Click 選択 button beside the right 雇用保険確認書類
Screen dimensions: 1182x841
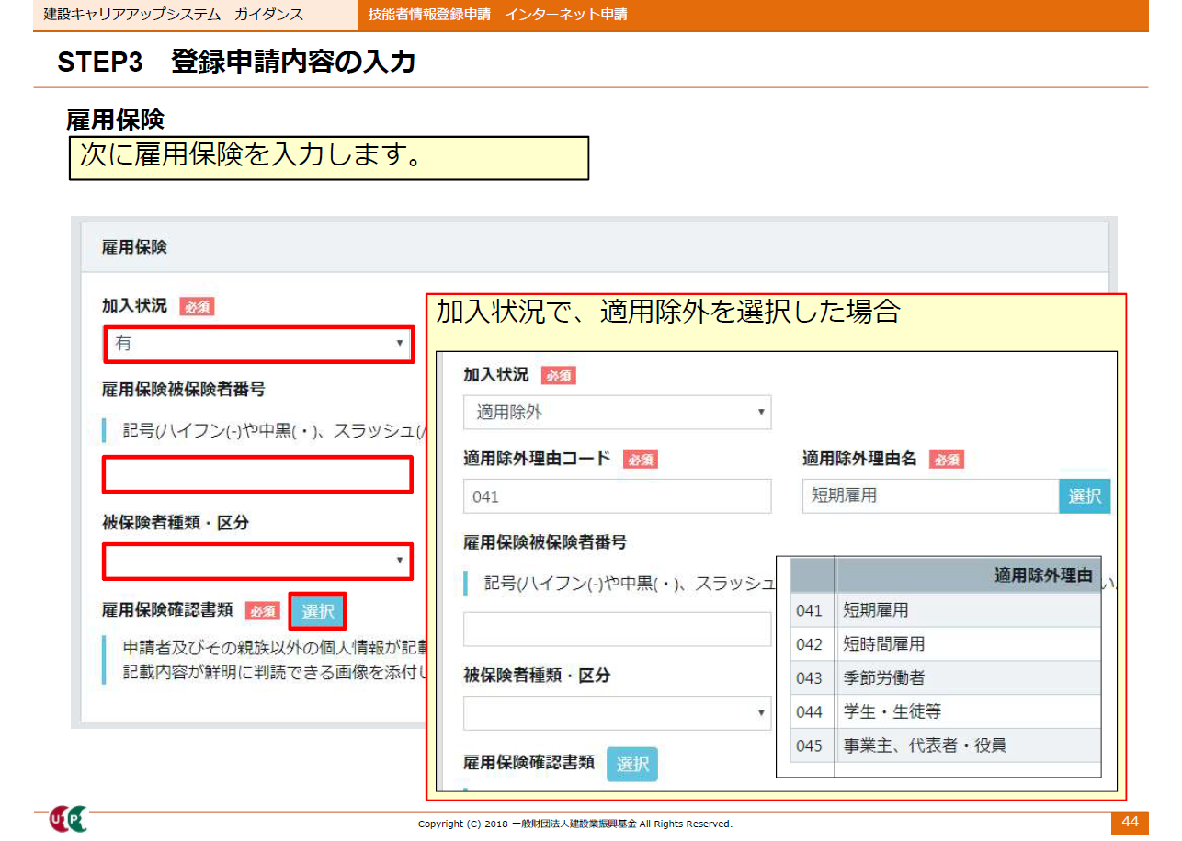[x=632, y=764]
